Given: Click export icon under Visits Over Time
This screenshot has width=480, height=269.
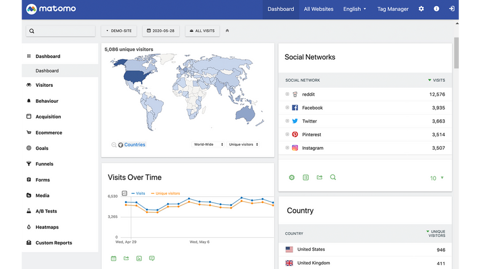Looking at the screenshot, I should pyautogui.click(x=126, y=258).
